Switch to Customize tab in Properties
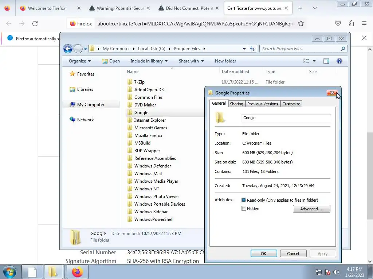Screen dimensions: 373x279 pos(291,104)
